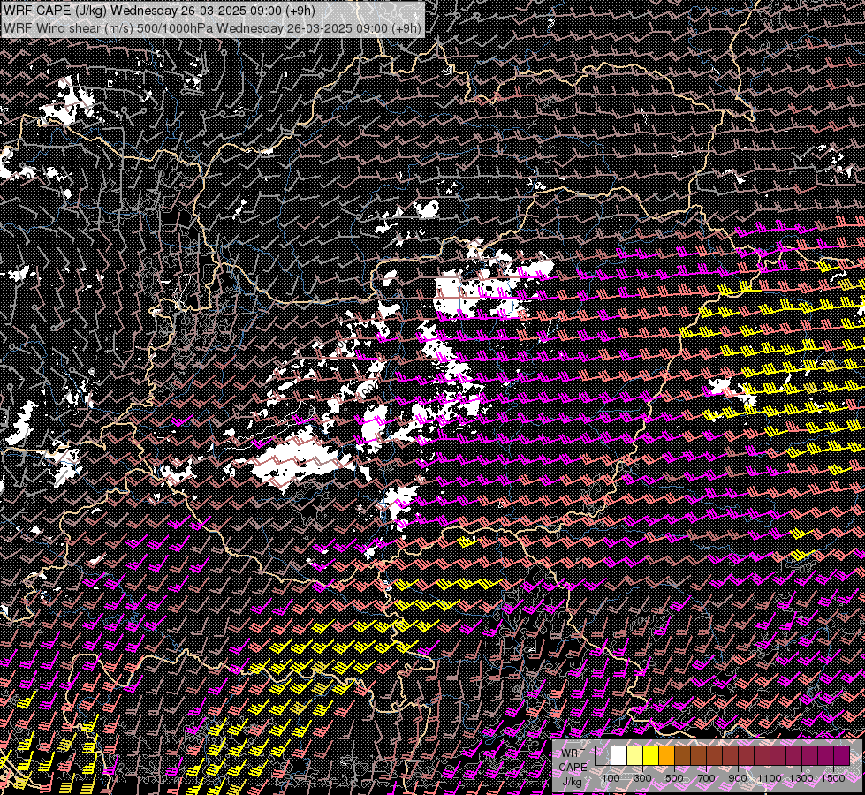
Task: Click the orange swatch in CAPE legend
Action: pyautogui.click(x=666, y=755)
